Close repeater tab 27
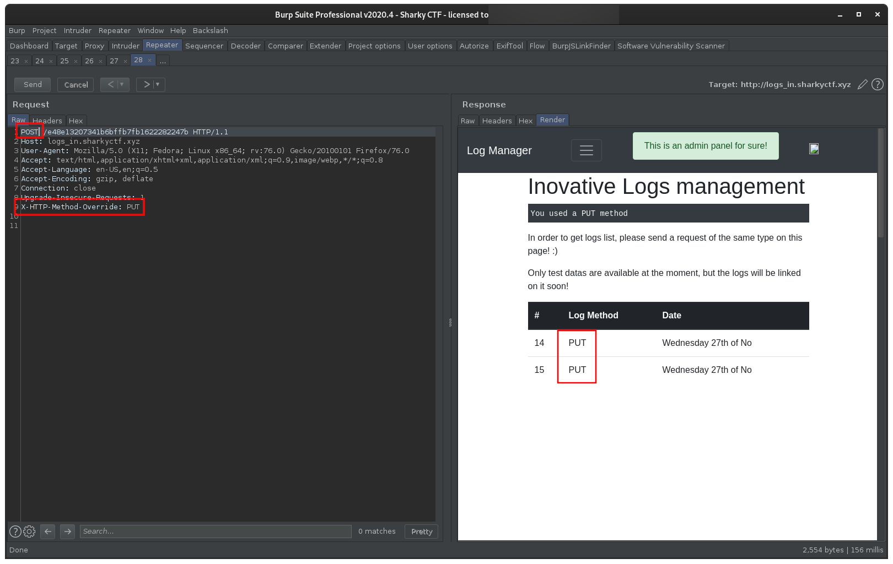 coord(125,61)
